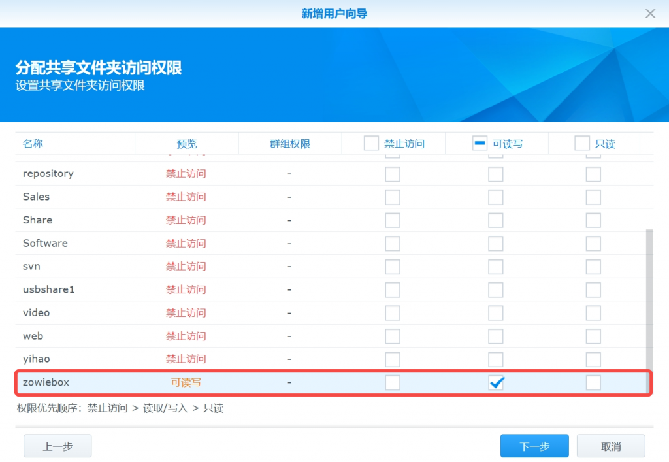669x462 pixels.
Task: Check 可读写 for video folder
Action: [x=496, y=313]
